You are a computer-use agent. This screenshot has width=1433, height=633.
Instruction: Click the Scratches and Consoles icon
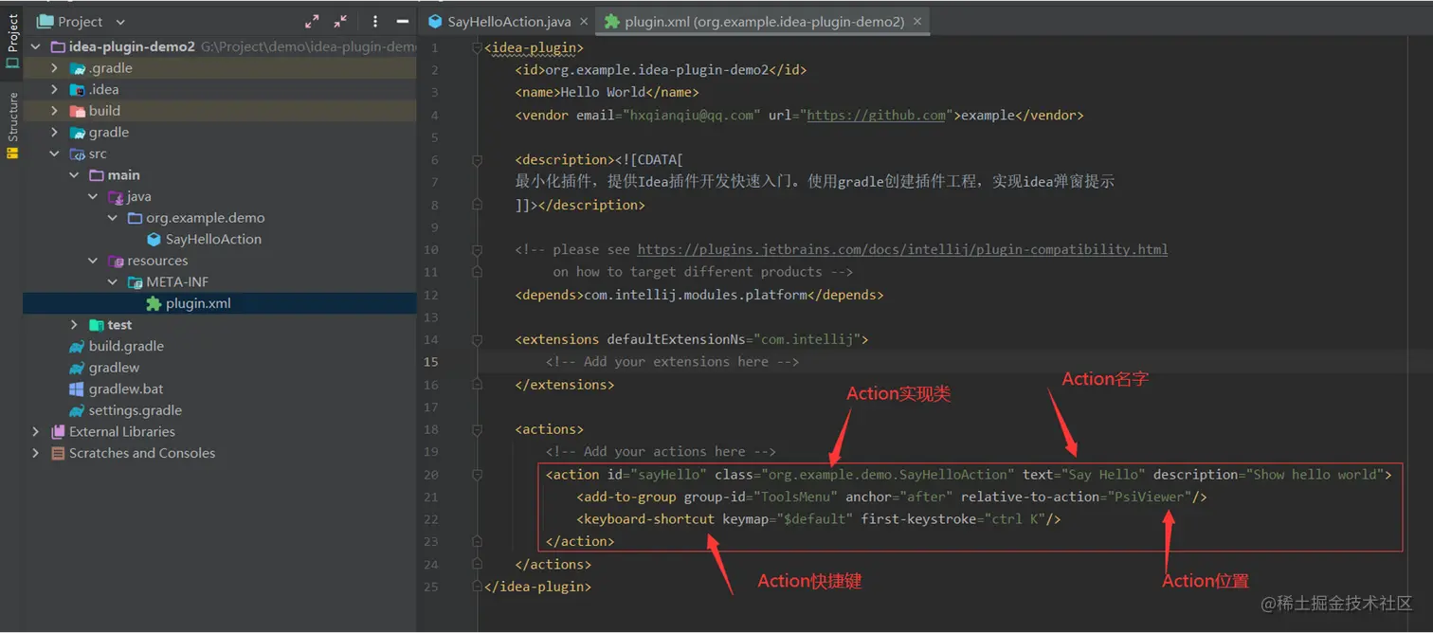(x=58, y=453)
